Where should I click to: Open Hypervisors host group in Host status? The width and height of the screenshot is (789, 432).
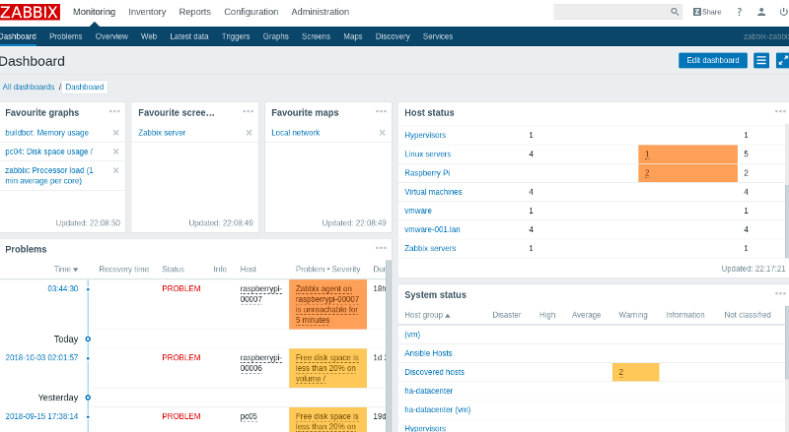pyautogui.click(x=425, y=135)
